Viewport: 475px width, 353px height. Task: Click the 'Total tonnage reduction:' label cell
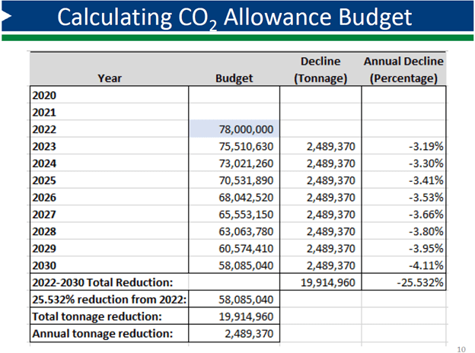coord(97,316)
